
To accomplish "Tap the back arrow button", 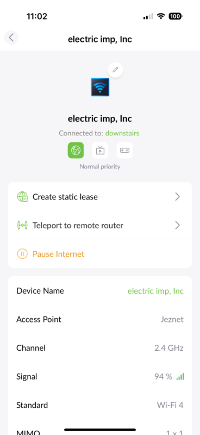I will coord(11,38).
